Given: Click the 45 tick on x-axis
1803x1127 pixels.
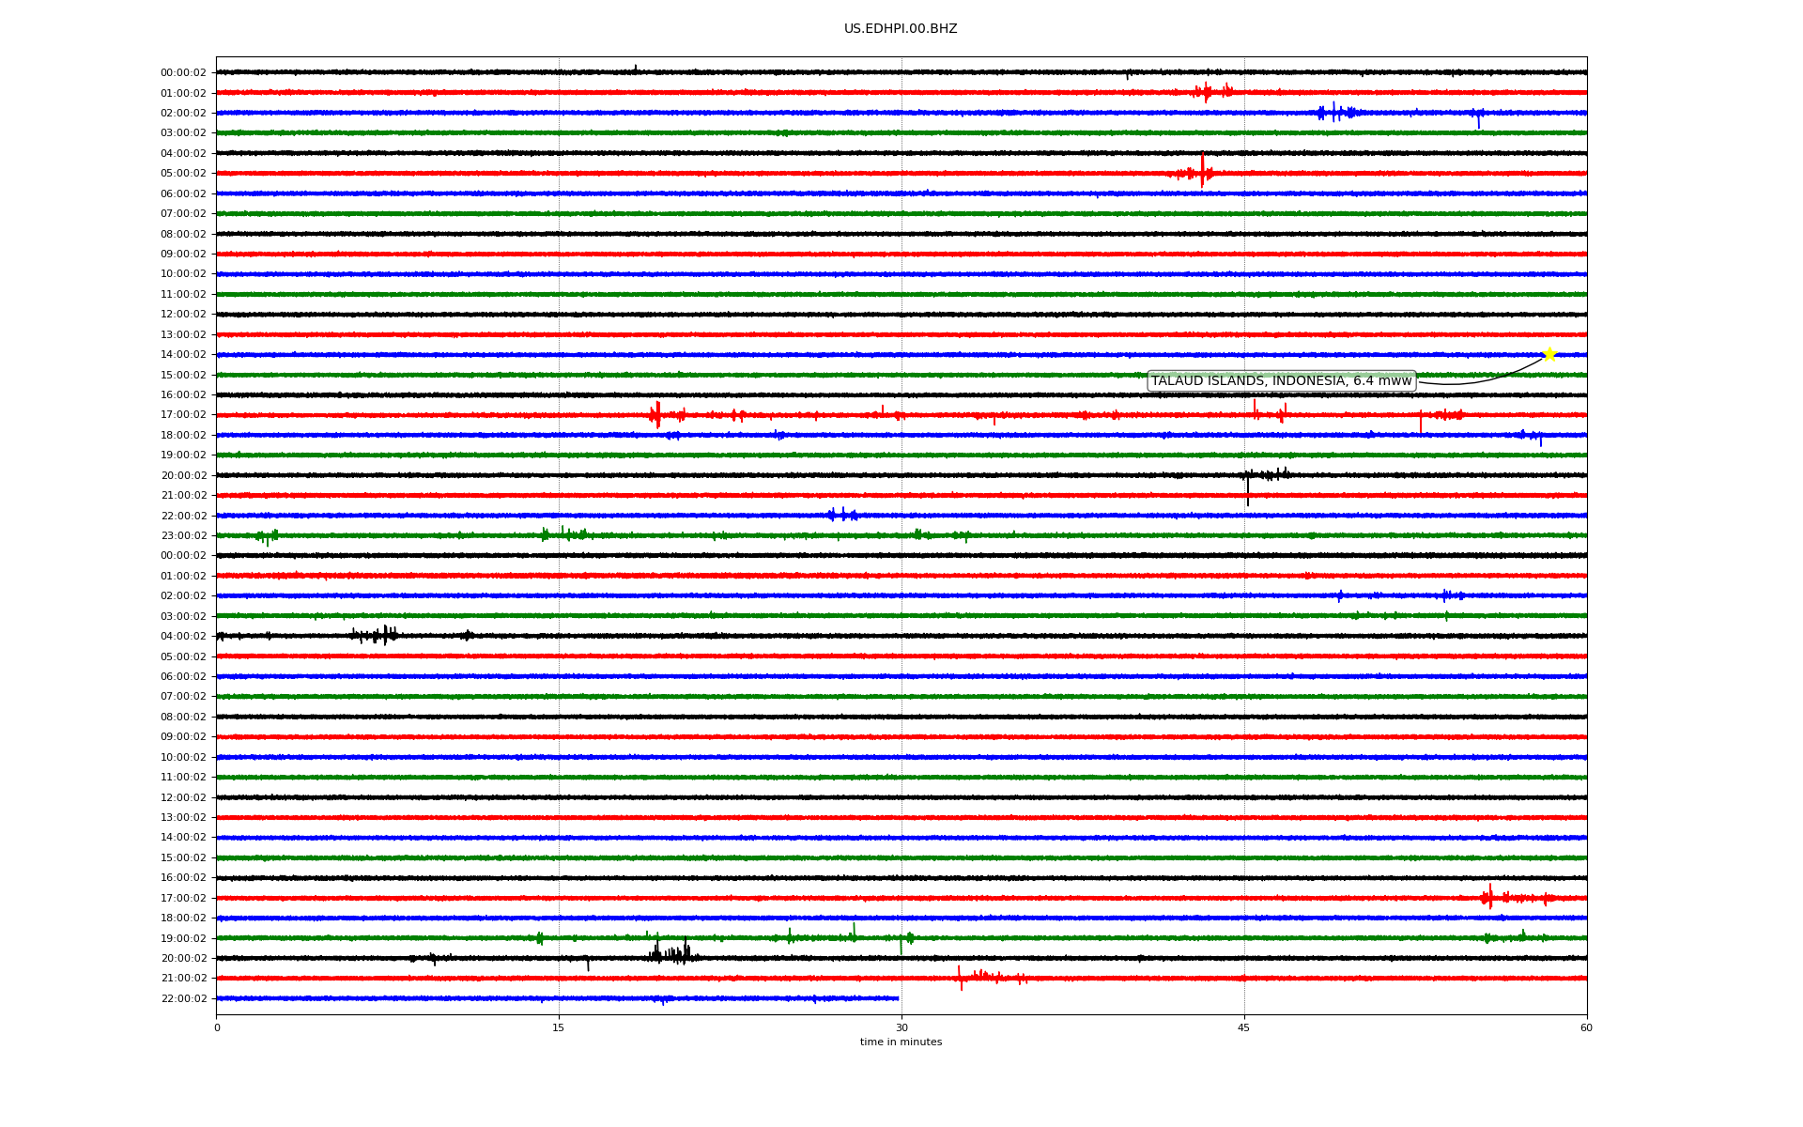Looking at the screenshot, I should (1244, 1027).
